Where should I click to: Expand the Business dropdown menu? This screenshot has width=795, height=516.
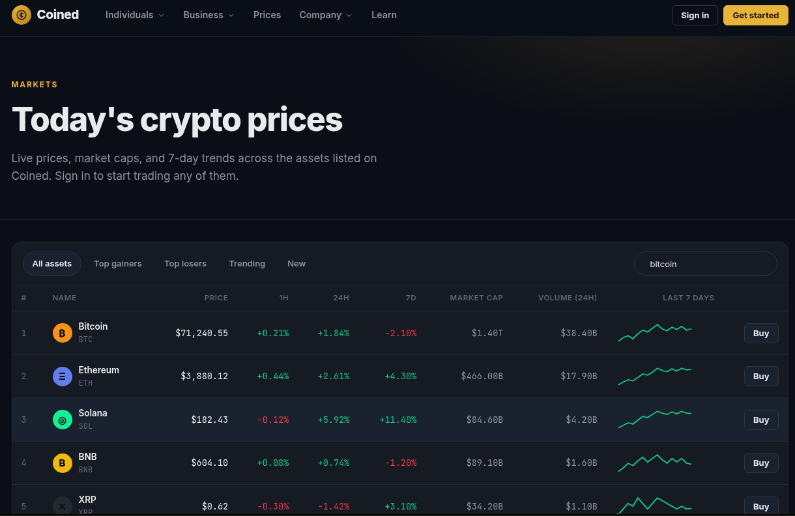209,15
